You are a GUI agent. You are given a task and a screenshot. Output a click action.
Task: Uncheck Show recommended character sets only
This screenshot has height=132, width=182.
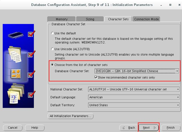(96, 77)
